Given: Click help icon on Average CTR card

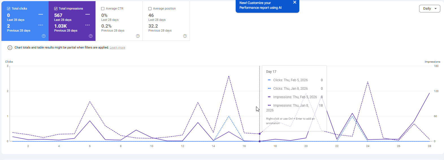Looking at the screenshot, I should 138,36.
